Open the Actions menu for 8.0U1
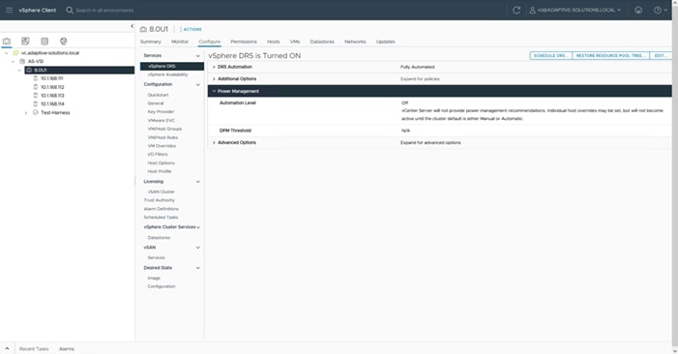 [191, 29]
